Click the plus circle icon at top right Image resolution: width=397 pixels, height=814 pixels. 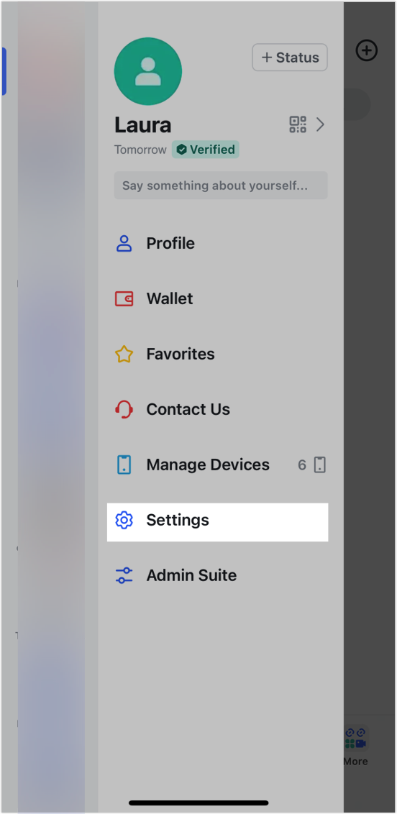tap(367, 50)
